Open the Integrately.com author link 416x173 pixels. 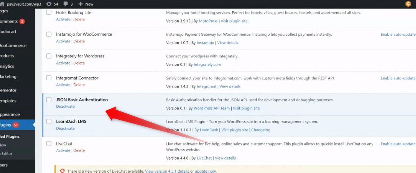[x=207, y=65]
